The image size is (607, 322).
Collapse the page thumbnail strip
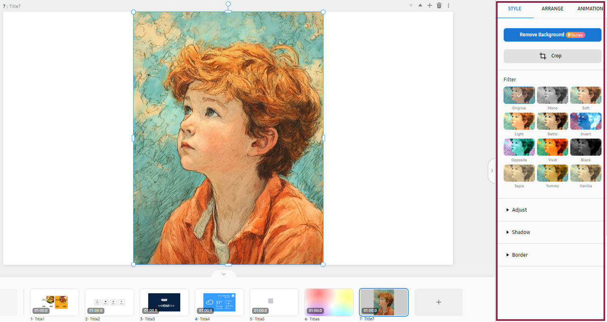tap(223, 274)
